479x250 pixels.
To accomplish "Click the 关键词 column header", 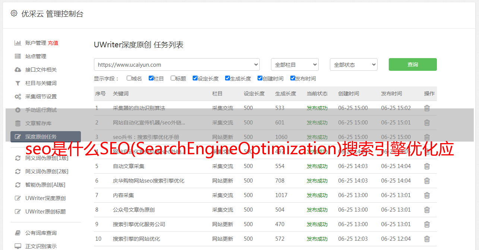I will click(x=121, y=94).
